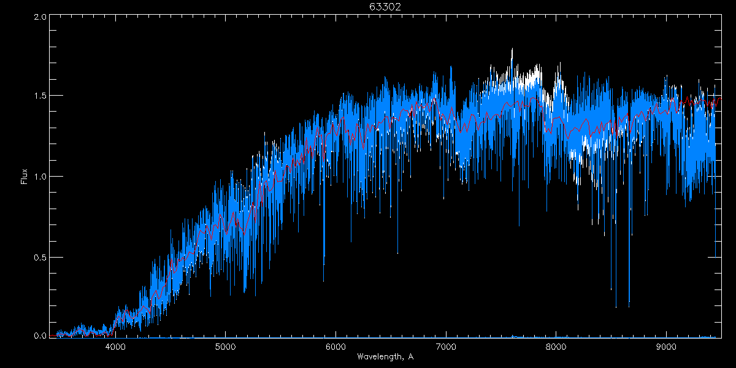736x368 pixels.
Task: Select the 1.5 flux tick label
Action: 40,96
